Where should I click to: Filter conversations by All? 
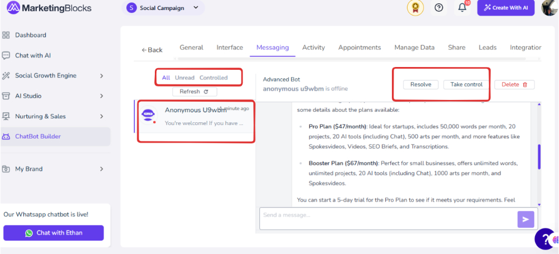166,78
